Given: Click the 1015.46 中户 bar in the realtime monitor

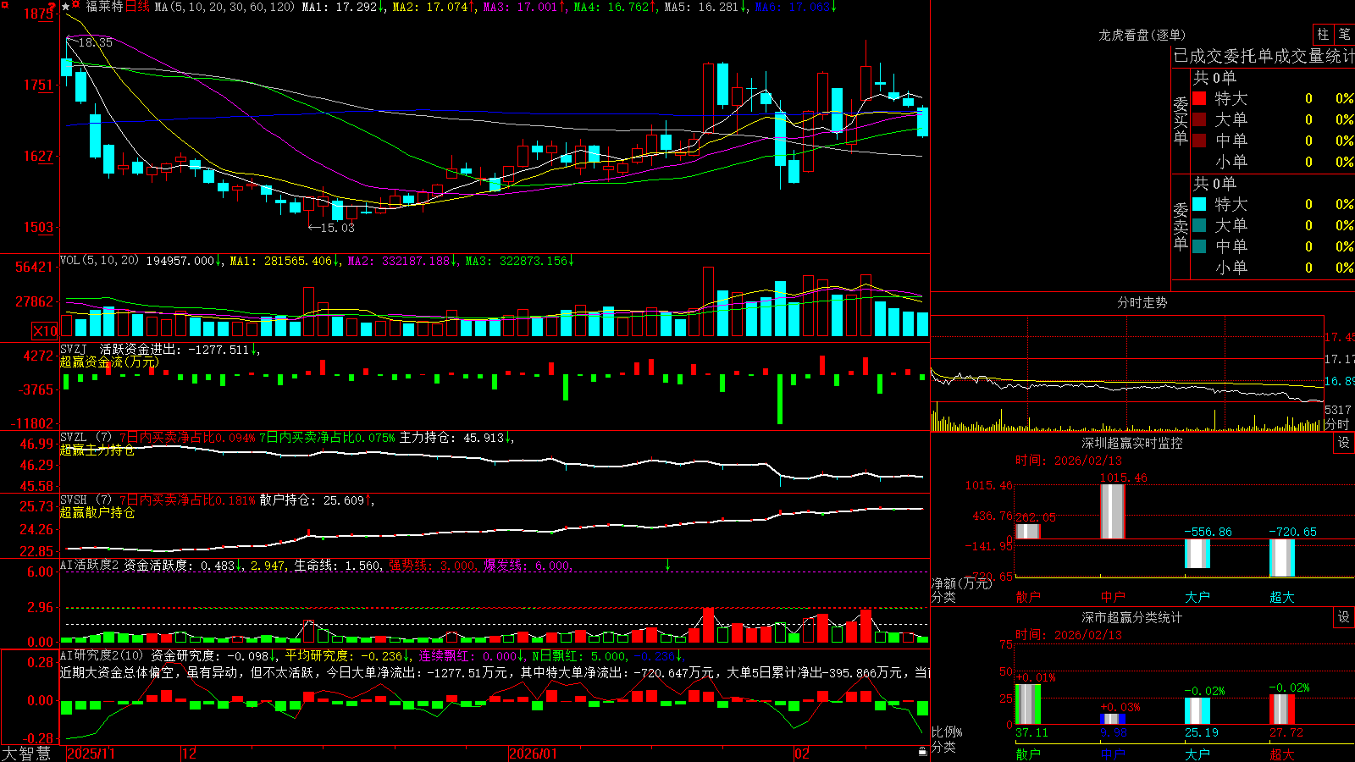Looking at the screenshot, I should pos(1113,511).
